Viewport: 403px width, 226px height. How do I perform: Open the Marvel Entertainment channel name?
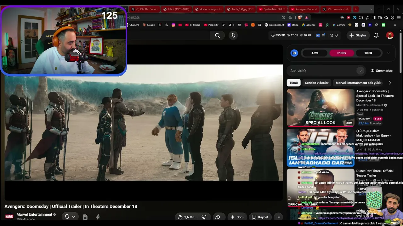(34, 214)
